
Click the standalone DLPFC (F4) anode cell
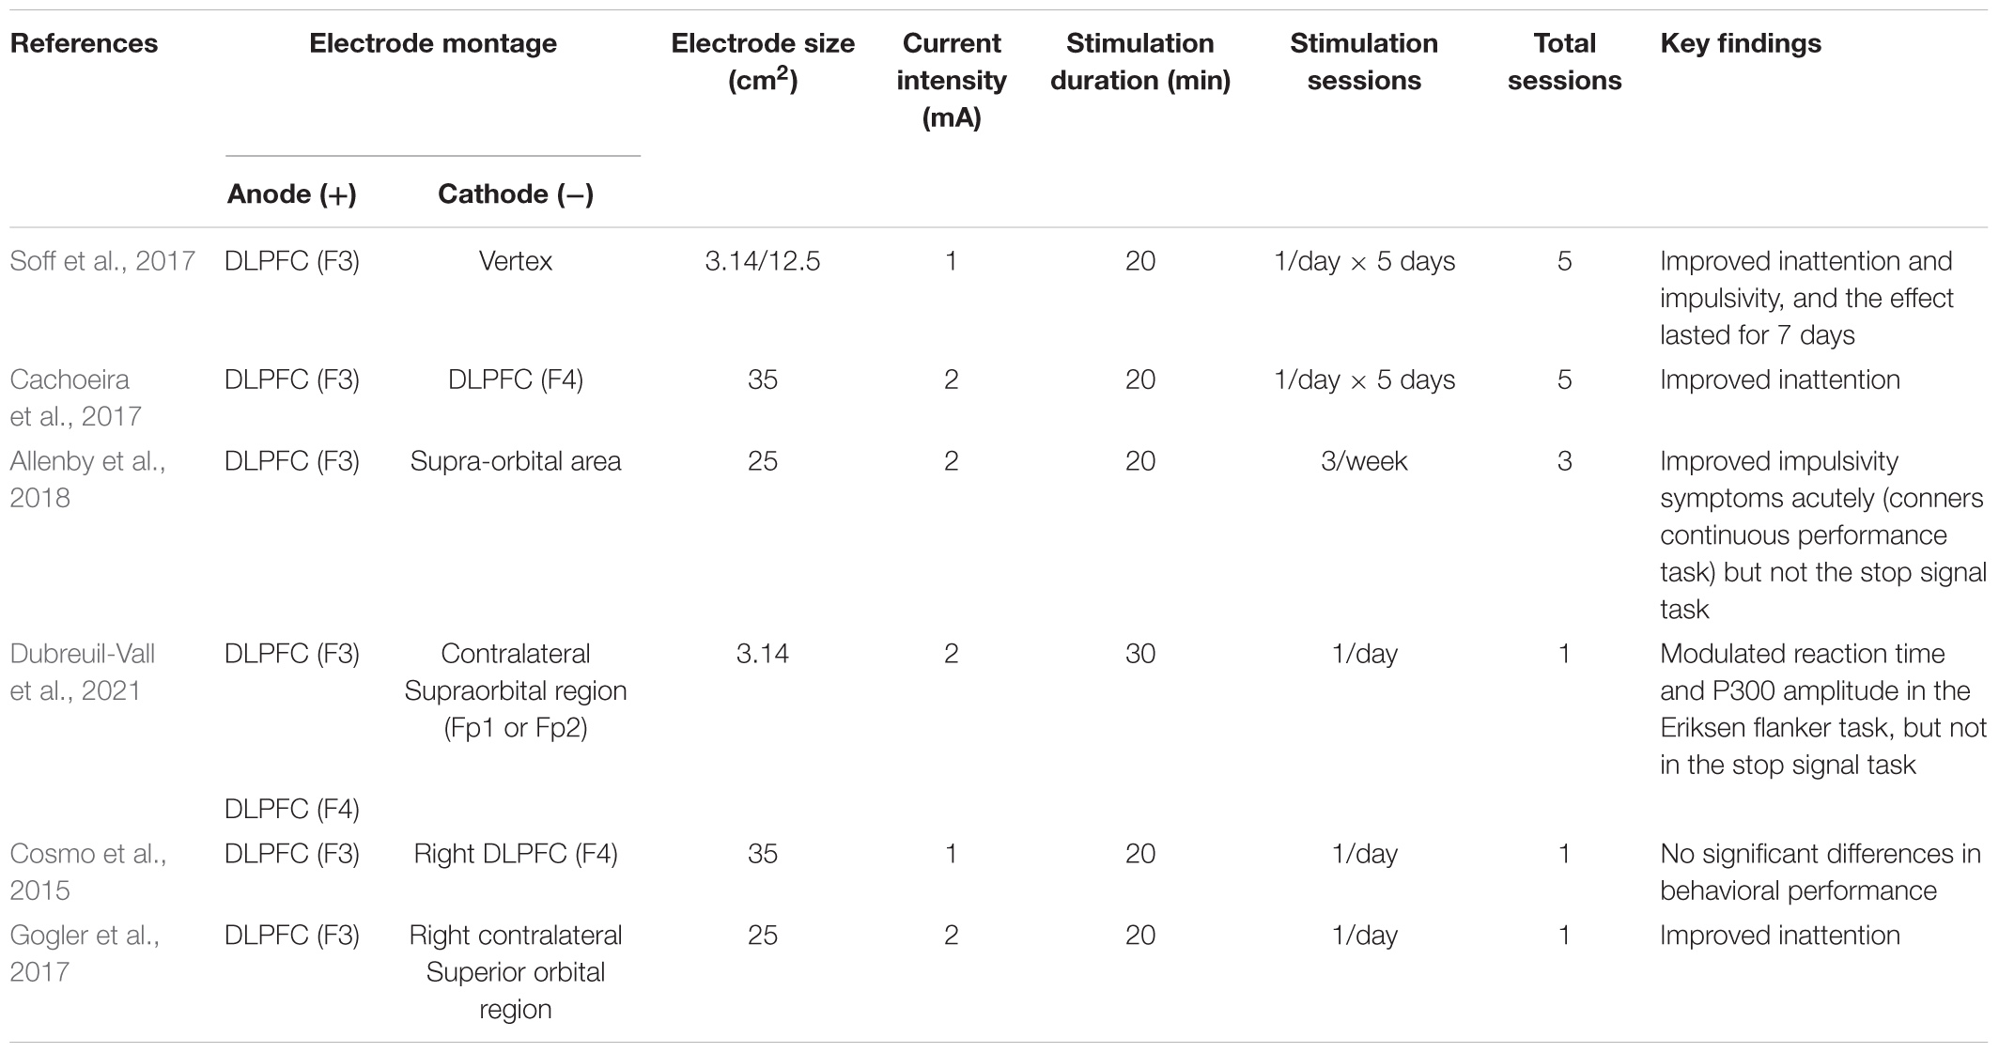pyautogui.click(x=292, y=809)
